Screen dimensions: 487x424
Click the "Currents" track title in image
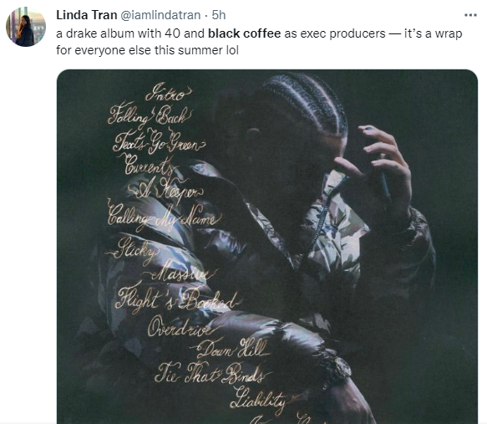[x=149, y=165]
